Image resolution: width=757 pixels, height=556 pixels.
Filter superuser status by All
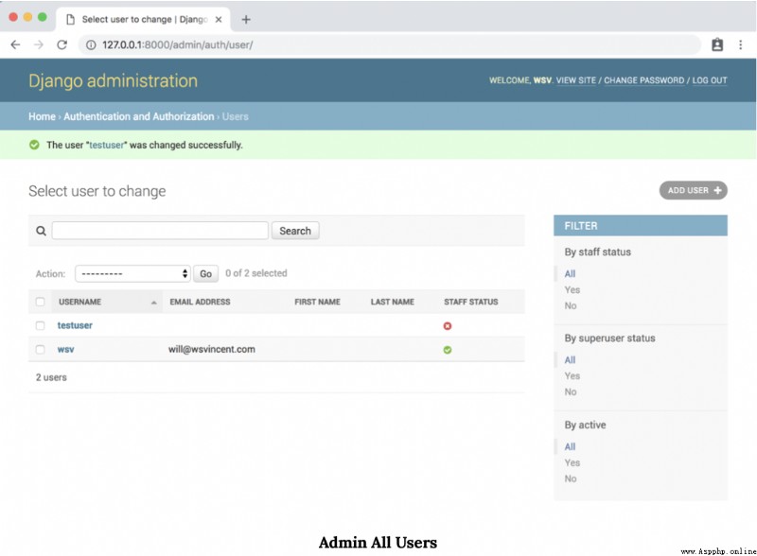(x=570, y=359)
